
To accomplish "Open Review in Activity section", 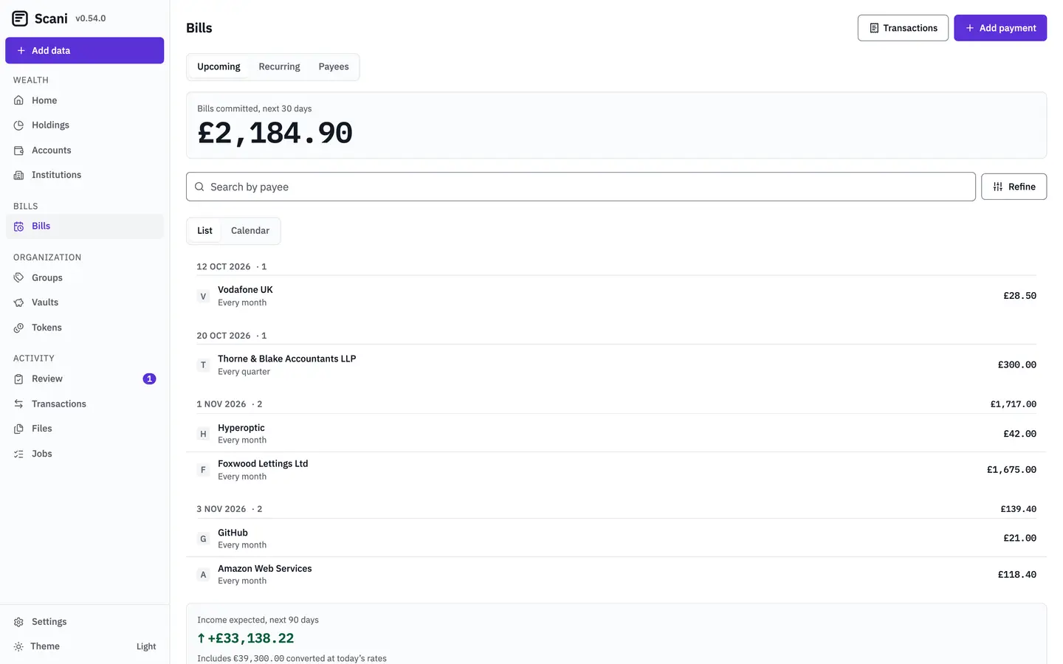I will coord(84,378).
